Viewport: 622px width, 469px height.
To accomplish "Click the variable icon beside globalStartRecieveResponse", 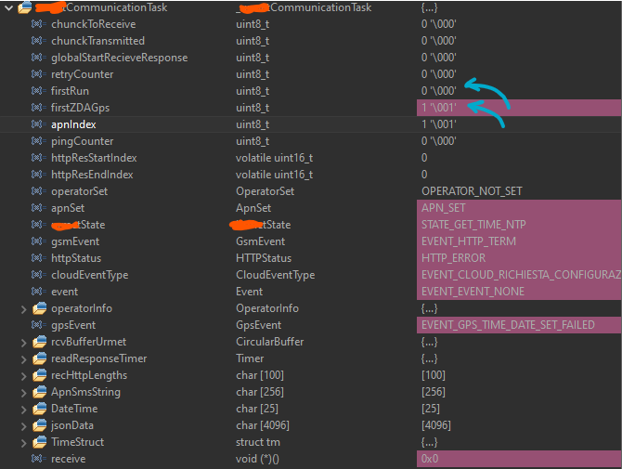I will click(39, 58).
